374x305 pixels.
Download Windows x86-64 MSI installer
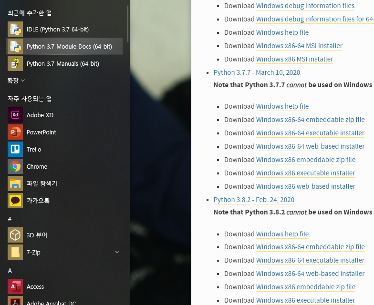[x=300, y=46]
